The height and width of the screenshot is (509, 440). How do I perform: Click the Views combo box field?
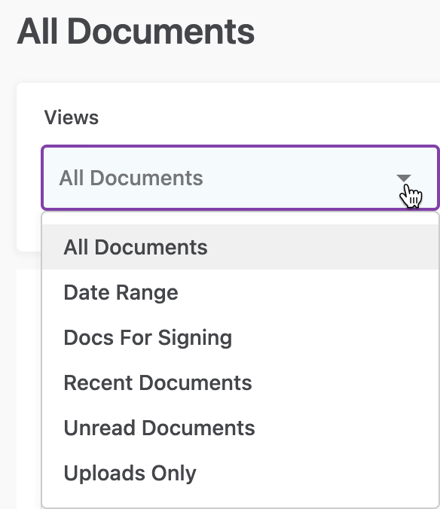[240, 178]
